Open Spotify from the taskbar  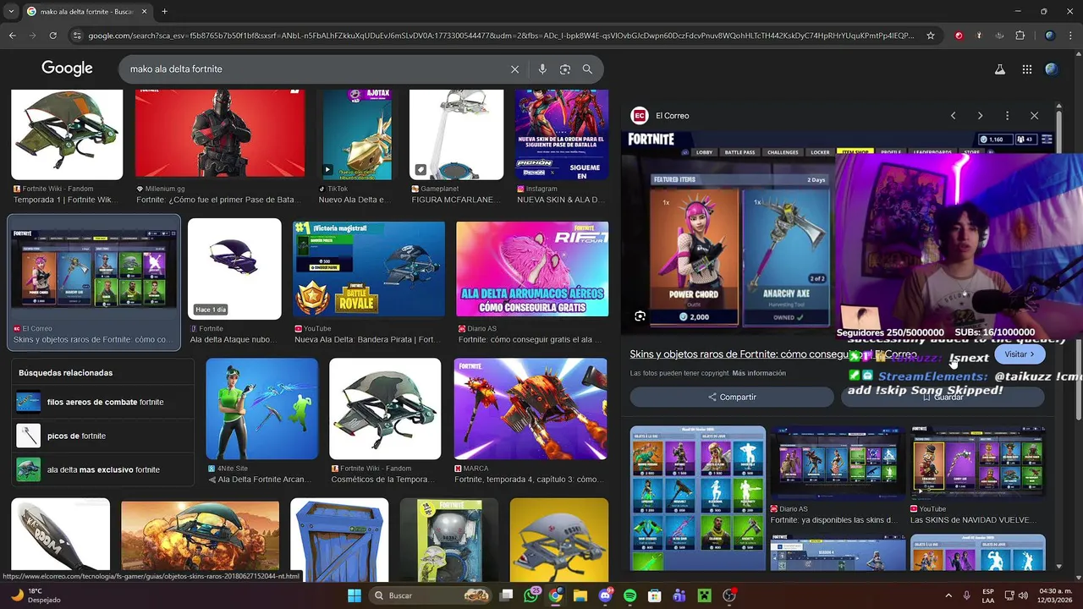click(629, 595)
